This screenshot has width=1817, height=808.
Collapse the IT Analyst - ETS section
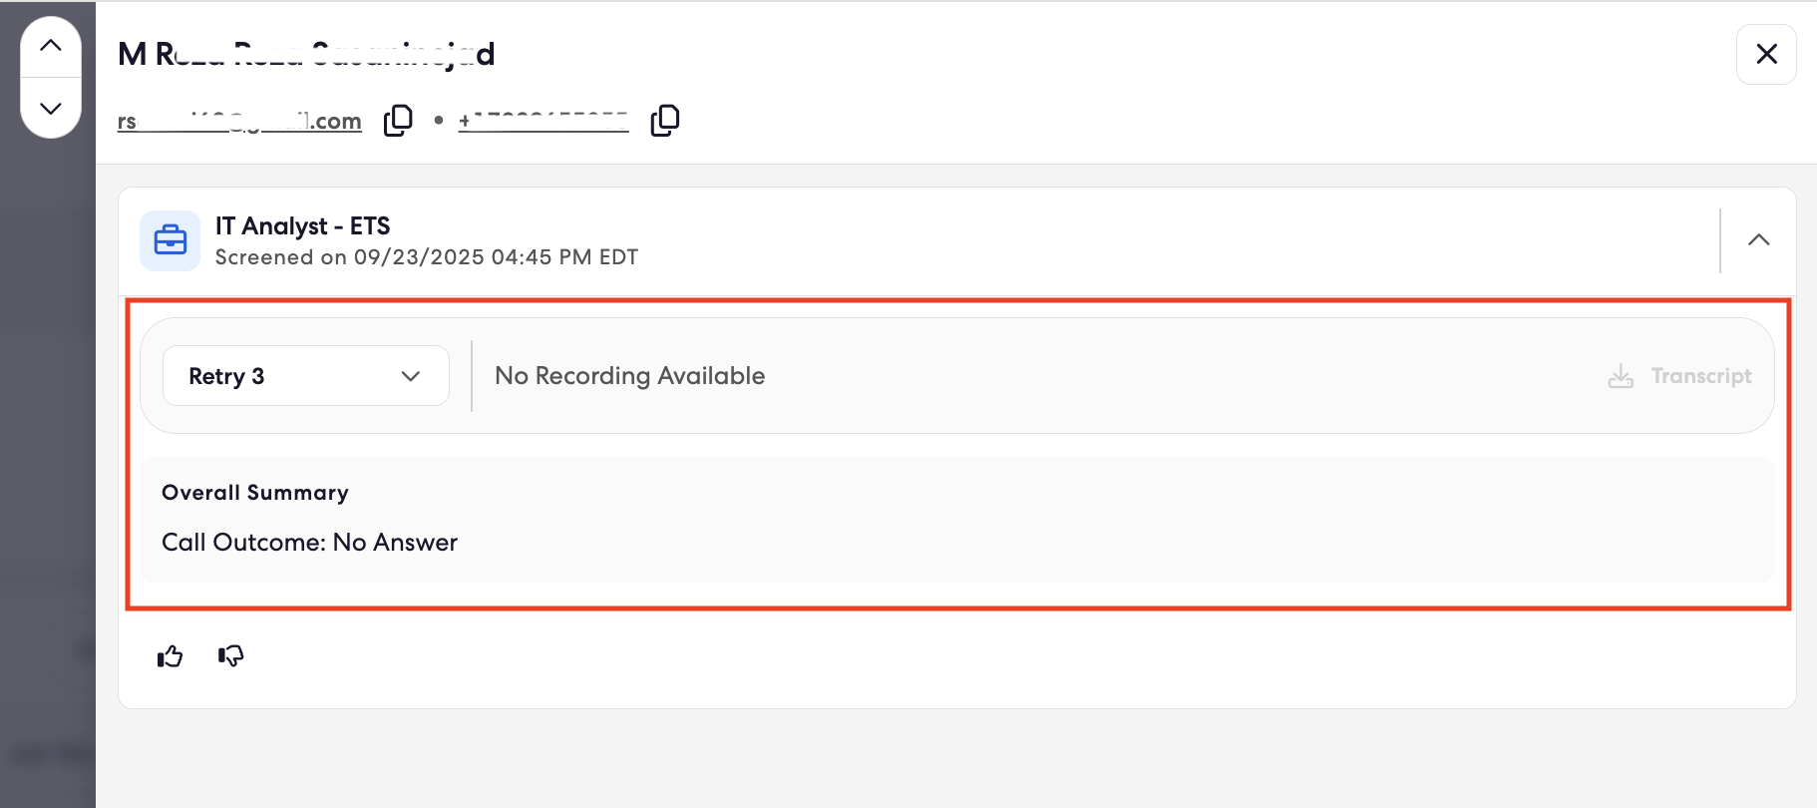click(x=1759, y=240)
